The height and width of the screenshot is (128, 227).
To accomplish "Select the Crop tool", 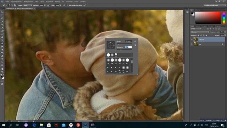I will [2, 25].
